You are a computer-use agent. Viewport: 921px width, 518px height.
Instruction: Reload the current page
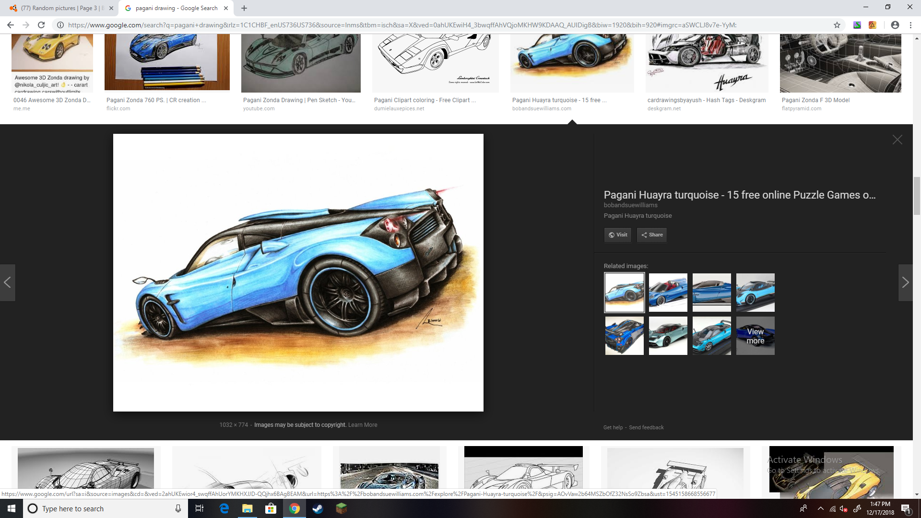(41, 25)
